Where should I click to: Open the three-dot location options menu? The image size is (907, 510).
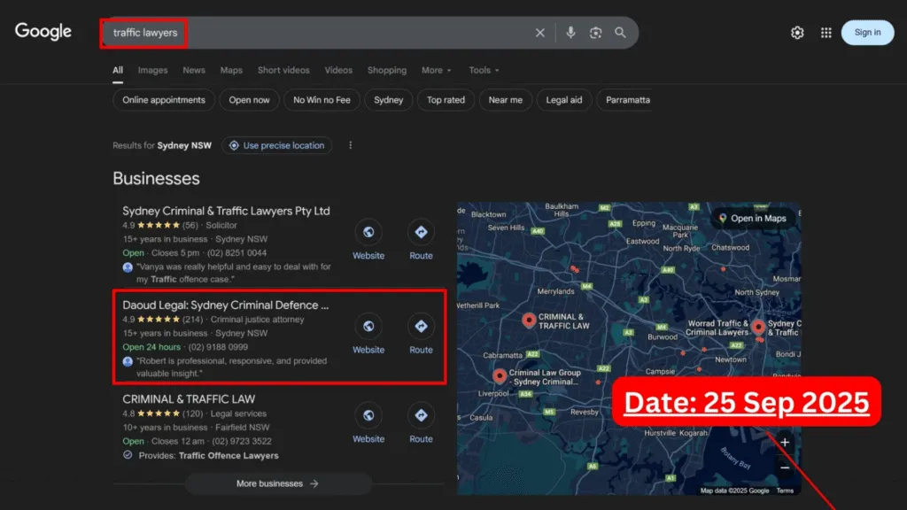[x=351, y=145]
